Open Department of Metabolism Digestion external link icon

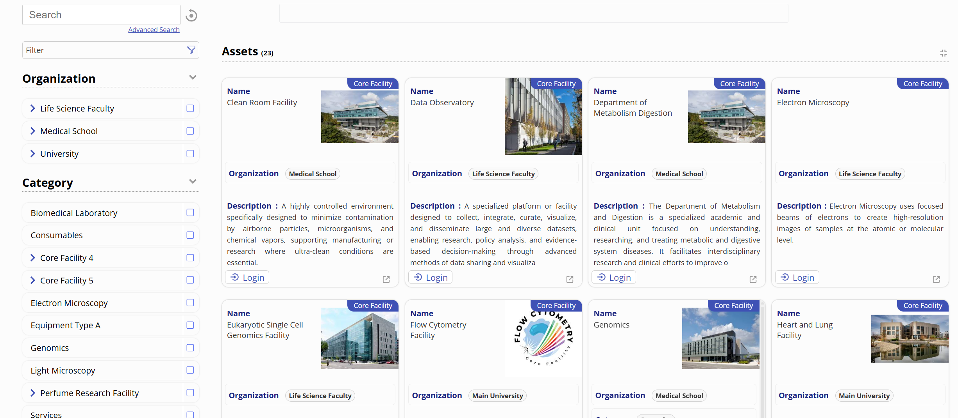[753, 279]
